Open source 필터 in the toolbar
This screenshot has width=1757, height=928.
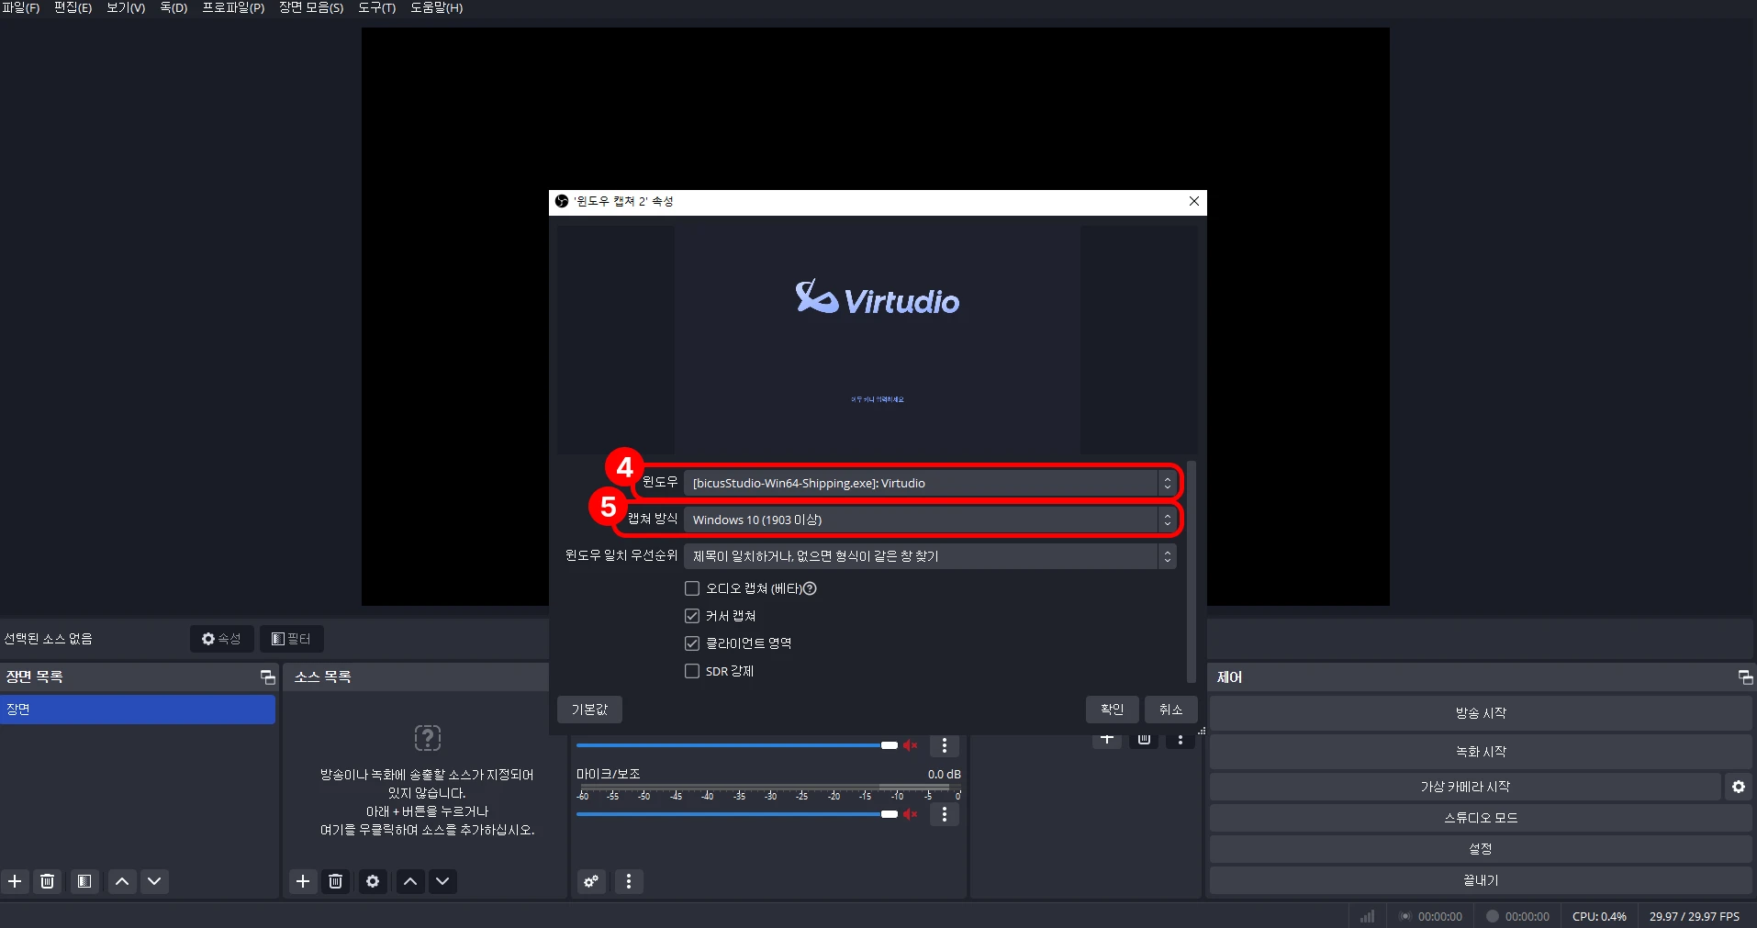click(x=292, y=639)
